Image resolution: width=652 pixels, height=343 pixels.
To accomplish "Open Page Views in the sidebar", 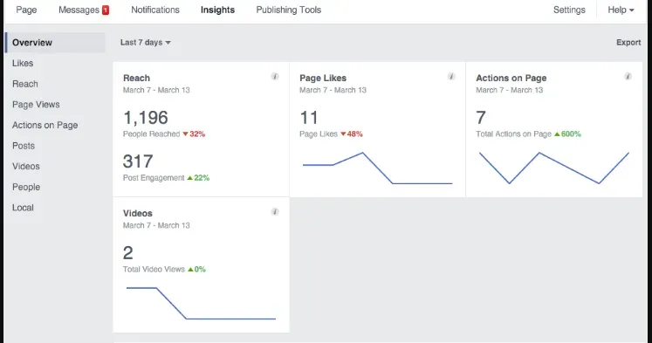I will click(x=36, y=105).
